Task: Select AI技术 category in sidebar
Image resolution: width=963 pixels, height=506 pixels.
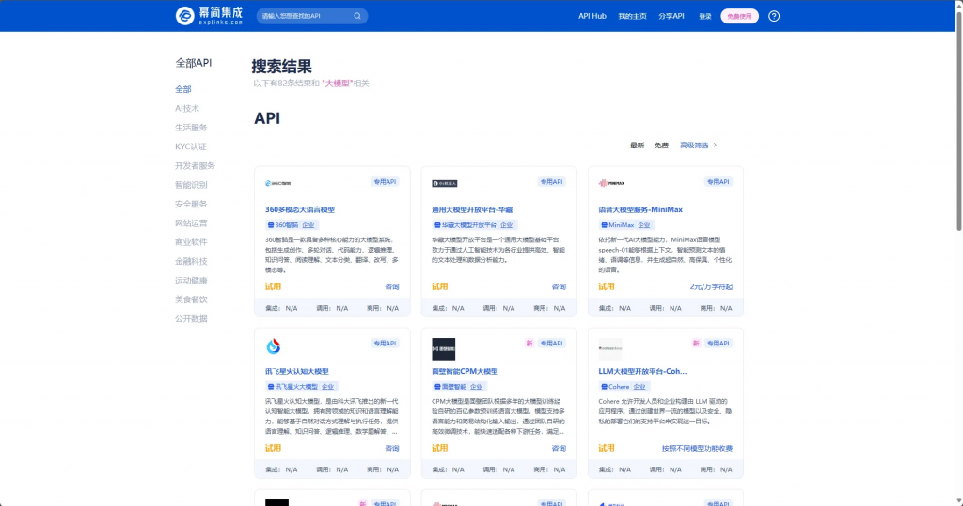Action: pos(187,109)
